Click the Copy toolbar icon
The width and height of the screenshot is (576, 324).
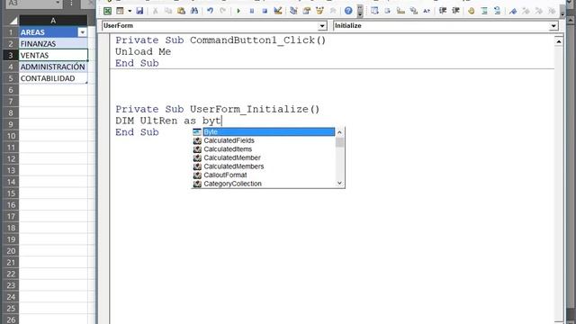[168, 11]
